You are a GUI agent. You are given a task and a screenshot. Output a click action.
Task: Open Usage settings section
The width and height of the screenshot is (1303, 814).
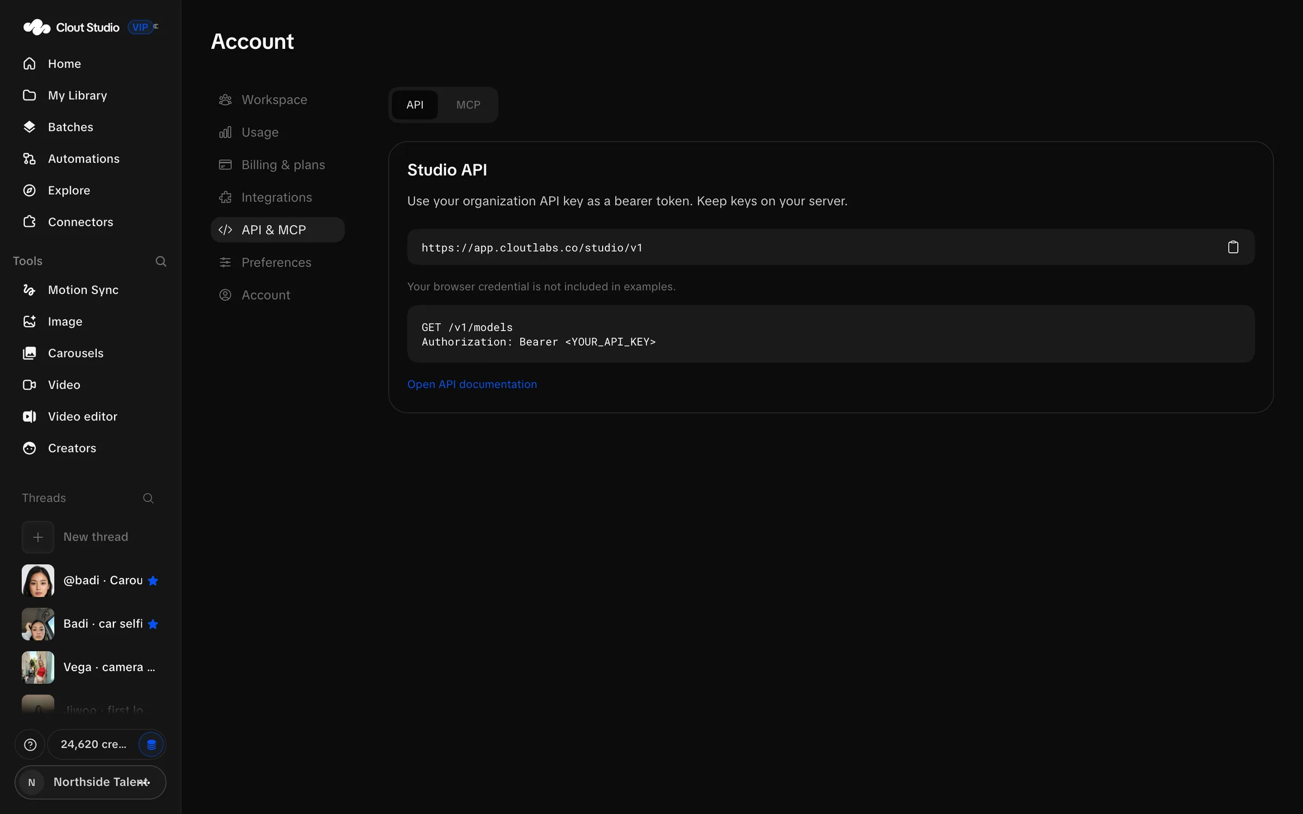[277, 132]
